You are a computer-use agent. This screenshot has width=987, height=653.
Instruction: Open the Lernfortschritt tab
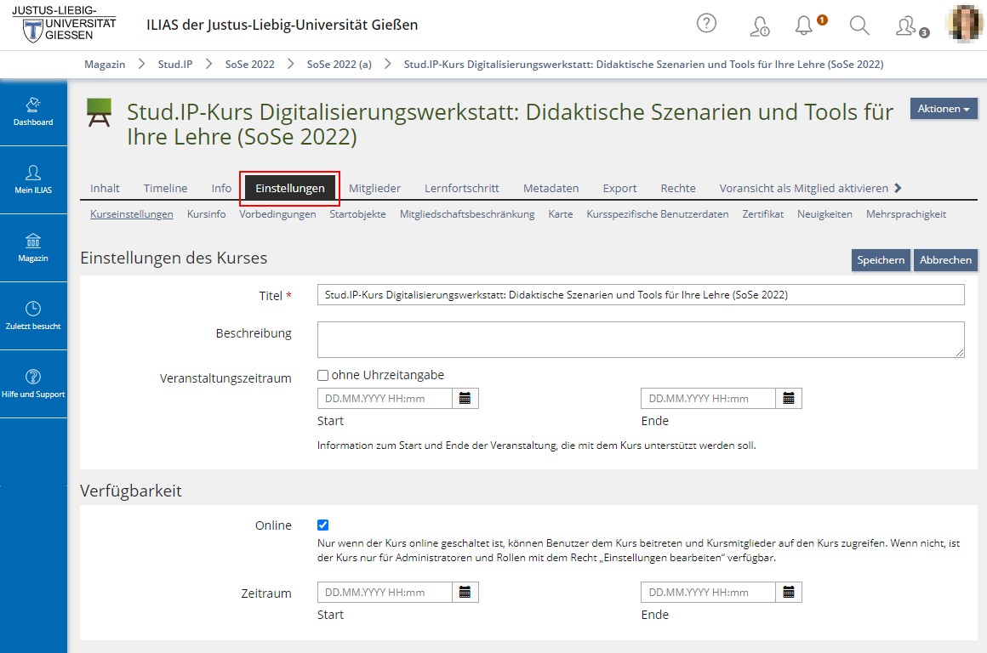pyautogui.click(x=461, y=188)
